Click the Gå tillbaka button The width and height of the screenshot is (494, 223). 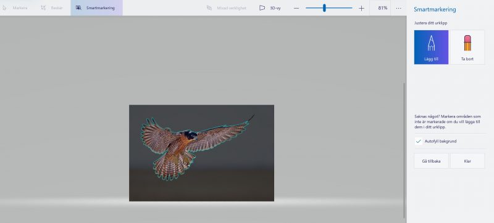pyautogui.click(x=431, y=161)
